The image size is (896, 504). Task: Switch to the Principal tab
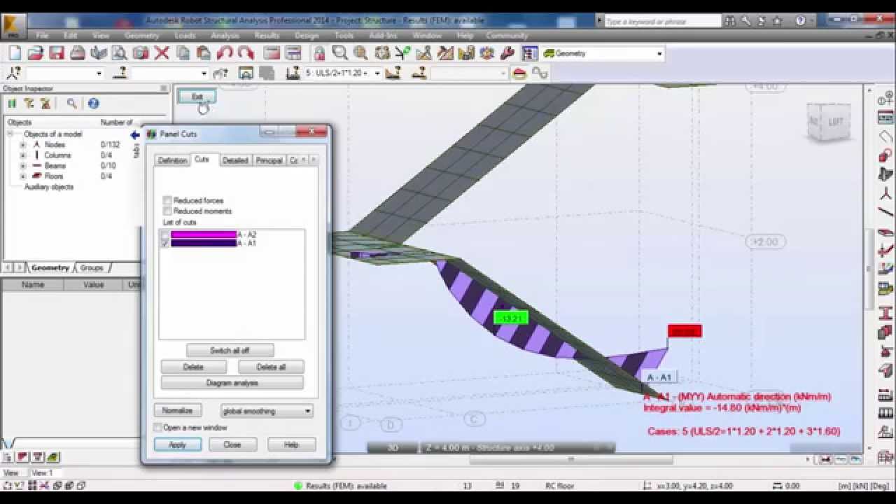(269, 160)
